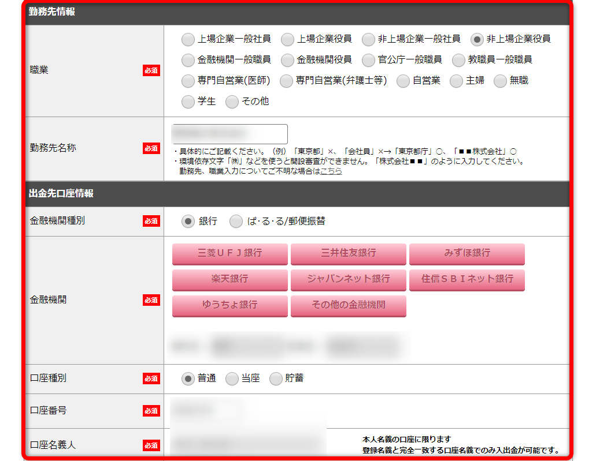
Task: Select 上場企業一般社員 occupation radio button
Action: pos(188,39)
